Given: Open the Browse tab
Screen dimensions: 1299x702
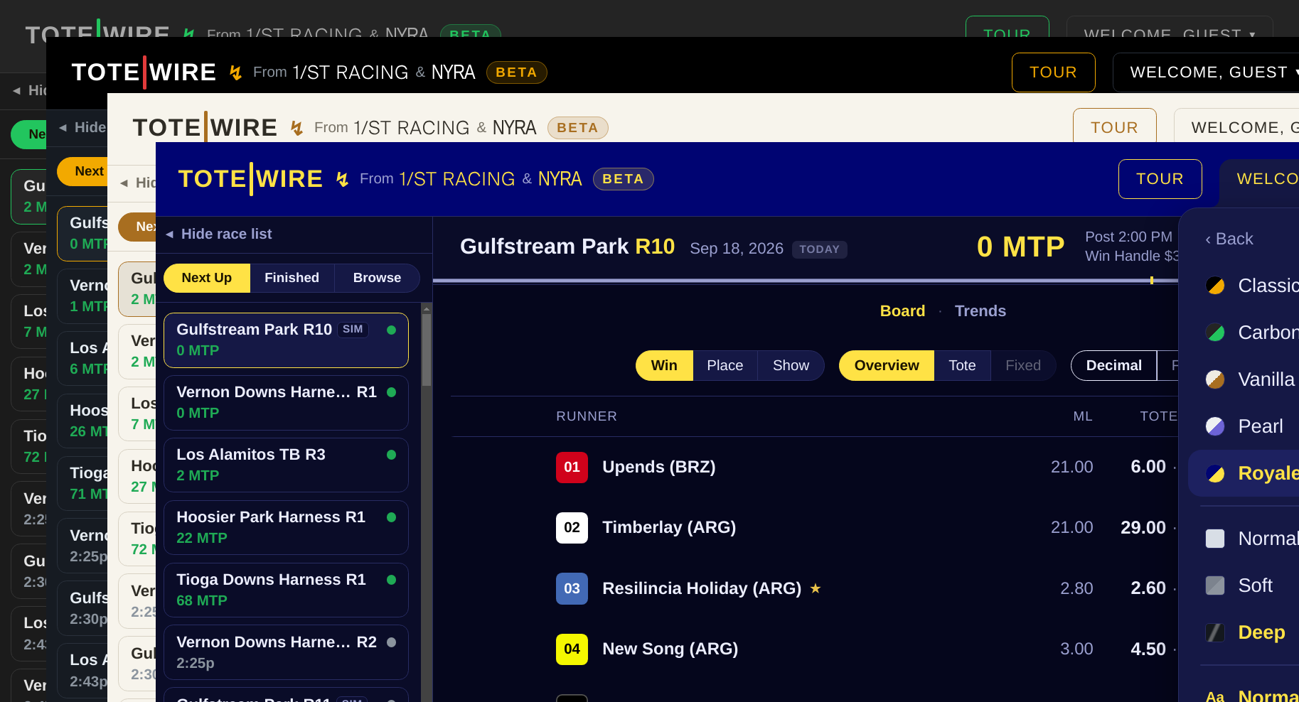Looking at the screenshot, I should pos(377,278).
